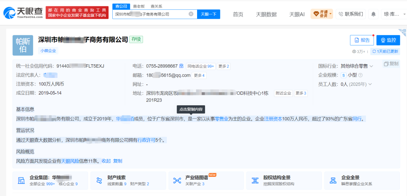407x196 pixels.
Task: Open 天眼数据 menu
Action: point(266,14)
